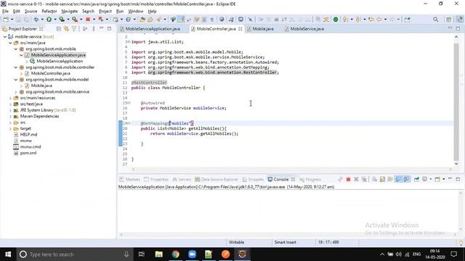
Task: Click the Windows search box in taskbar
Action: 74,254
